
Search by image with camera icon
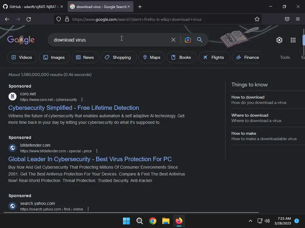tap(188, 40)
